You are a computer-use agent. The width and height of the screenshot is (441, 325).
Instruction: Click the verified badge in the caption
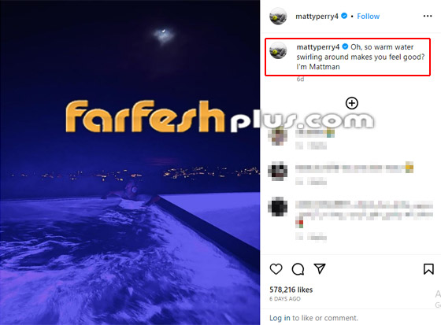345,46
